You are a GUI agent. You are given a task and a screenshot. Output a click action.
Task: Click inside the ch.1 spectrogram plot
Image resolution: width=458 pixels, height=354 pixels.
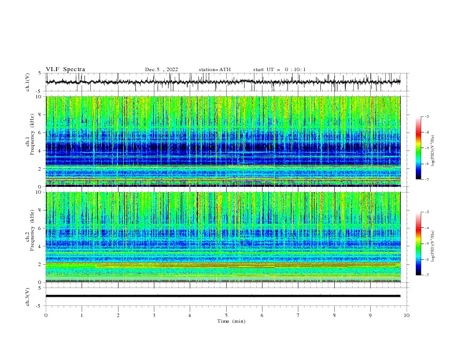coord(223,141)
